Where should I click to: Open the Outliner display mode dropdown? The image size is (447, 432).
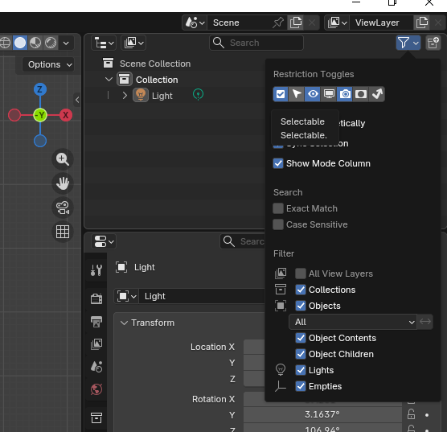pyautogui.click(x=133, y=43)
